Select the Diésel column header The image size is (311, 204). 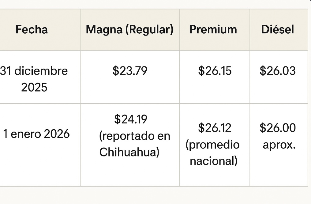[x=277, y=30]
